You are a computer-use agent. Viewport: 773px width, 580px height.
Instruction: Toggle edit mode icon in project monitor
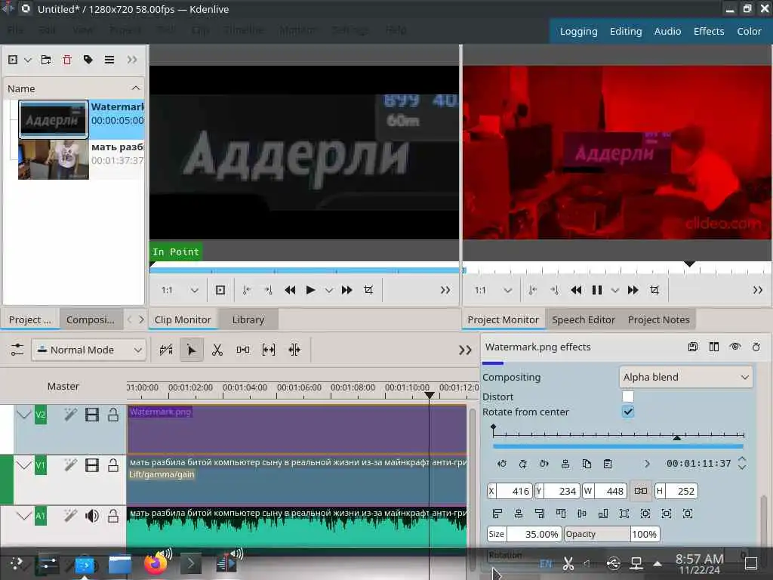pos(654,290)
